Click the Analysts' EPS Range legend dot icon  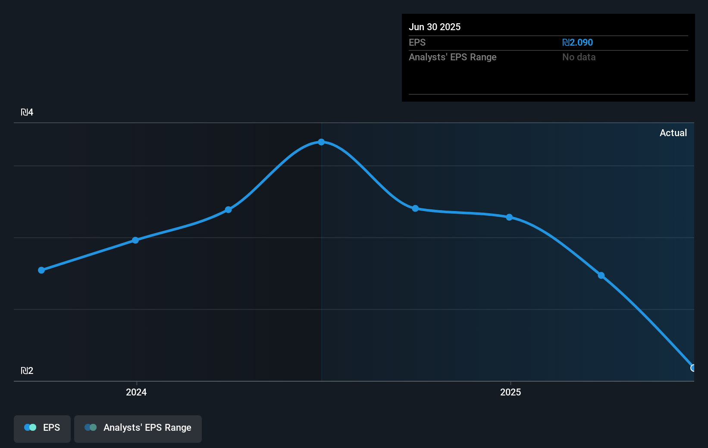coord(91,427)
